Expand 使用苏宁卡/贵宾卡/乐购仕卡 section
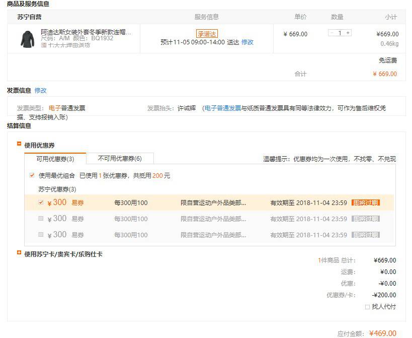412x338 pixels. (19, 252)
